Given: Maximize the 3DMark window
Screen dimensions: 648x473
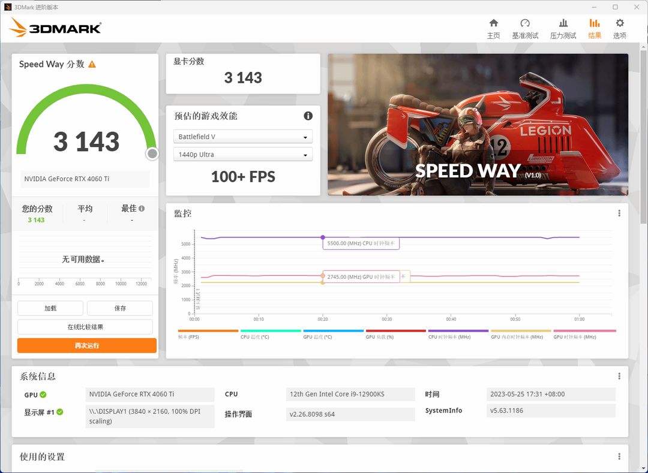Looking at the screenshot, I should pyautogui.click(x=616, y=7).
